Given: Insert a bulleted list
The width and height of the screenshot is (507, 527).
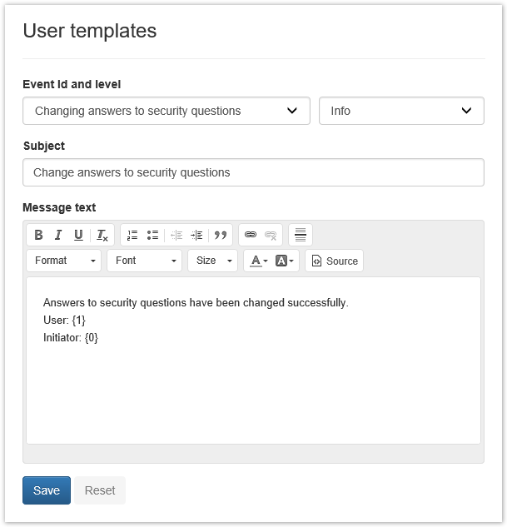Looking at the screenshot, I should (152, 235).
